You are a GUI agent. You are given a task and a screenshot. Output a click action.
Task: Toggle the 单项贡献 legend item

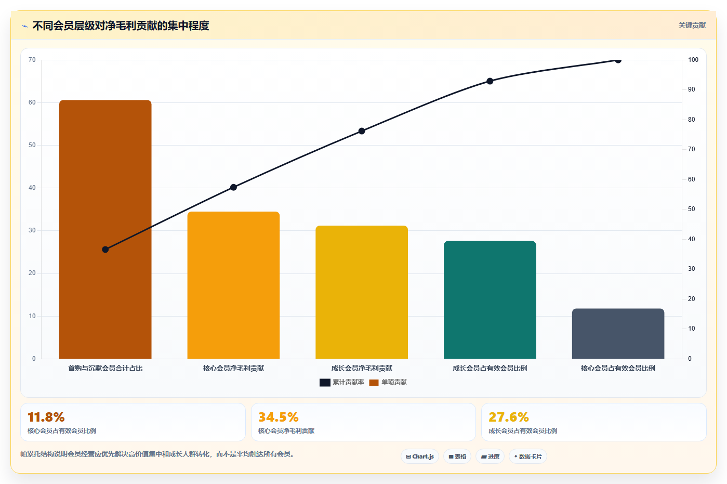[x=388, y=382]
